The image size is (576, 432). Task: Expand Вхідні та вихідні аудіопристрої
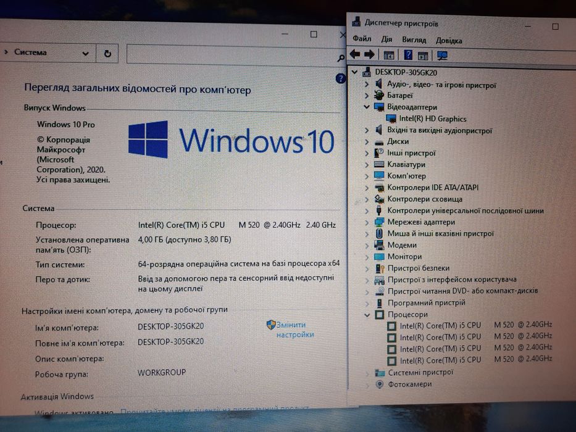pyautogui.click(x=366, y=130)
